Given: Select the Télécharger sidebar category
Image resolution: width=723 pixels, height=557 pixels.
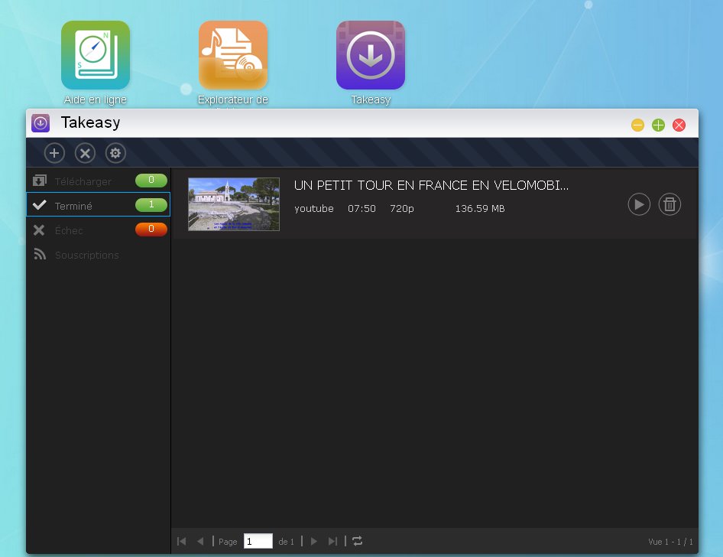Looking at the screenshot, I should 83,181.
